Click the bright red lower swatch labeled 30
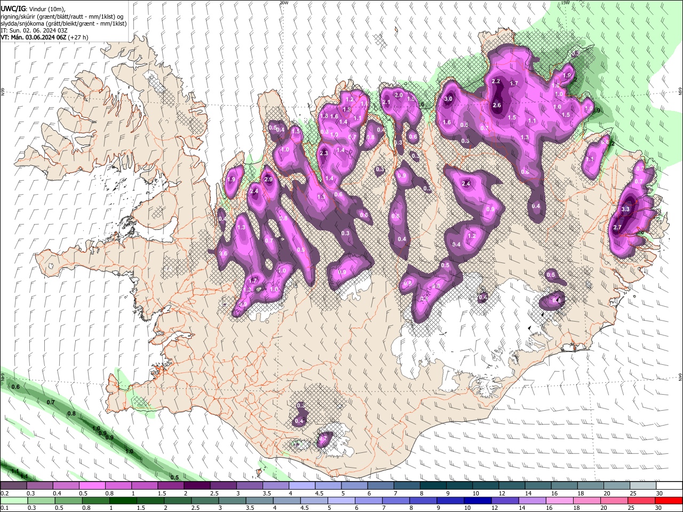The image size is (683, 512). point(669,500)
